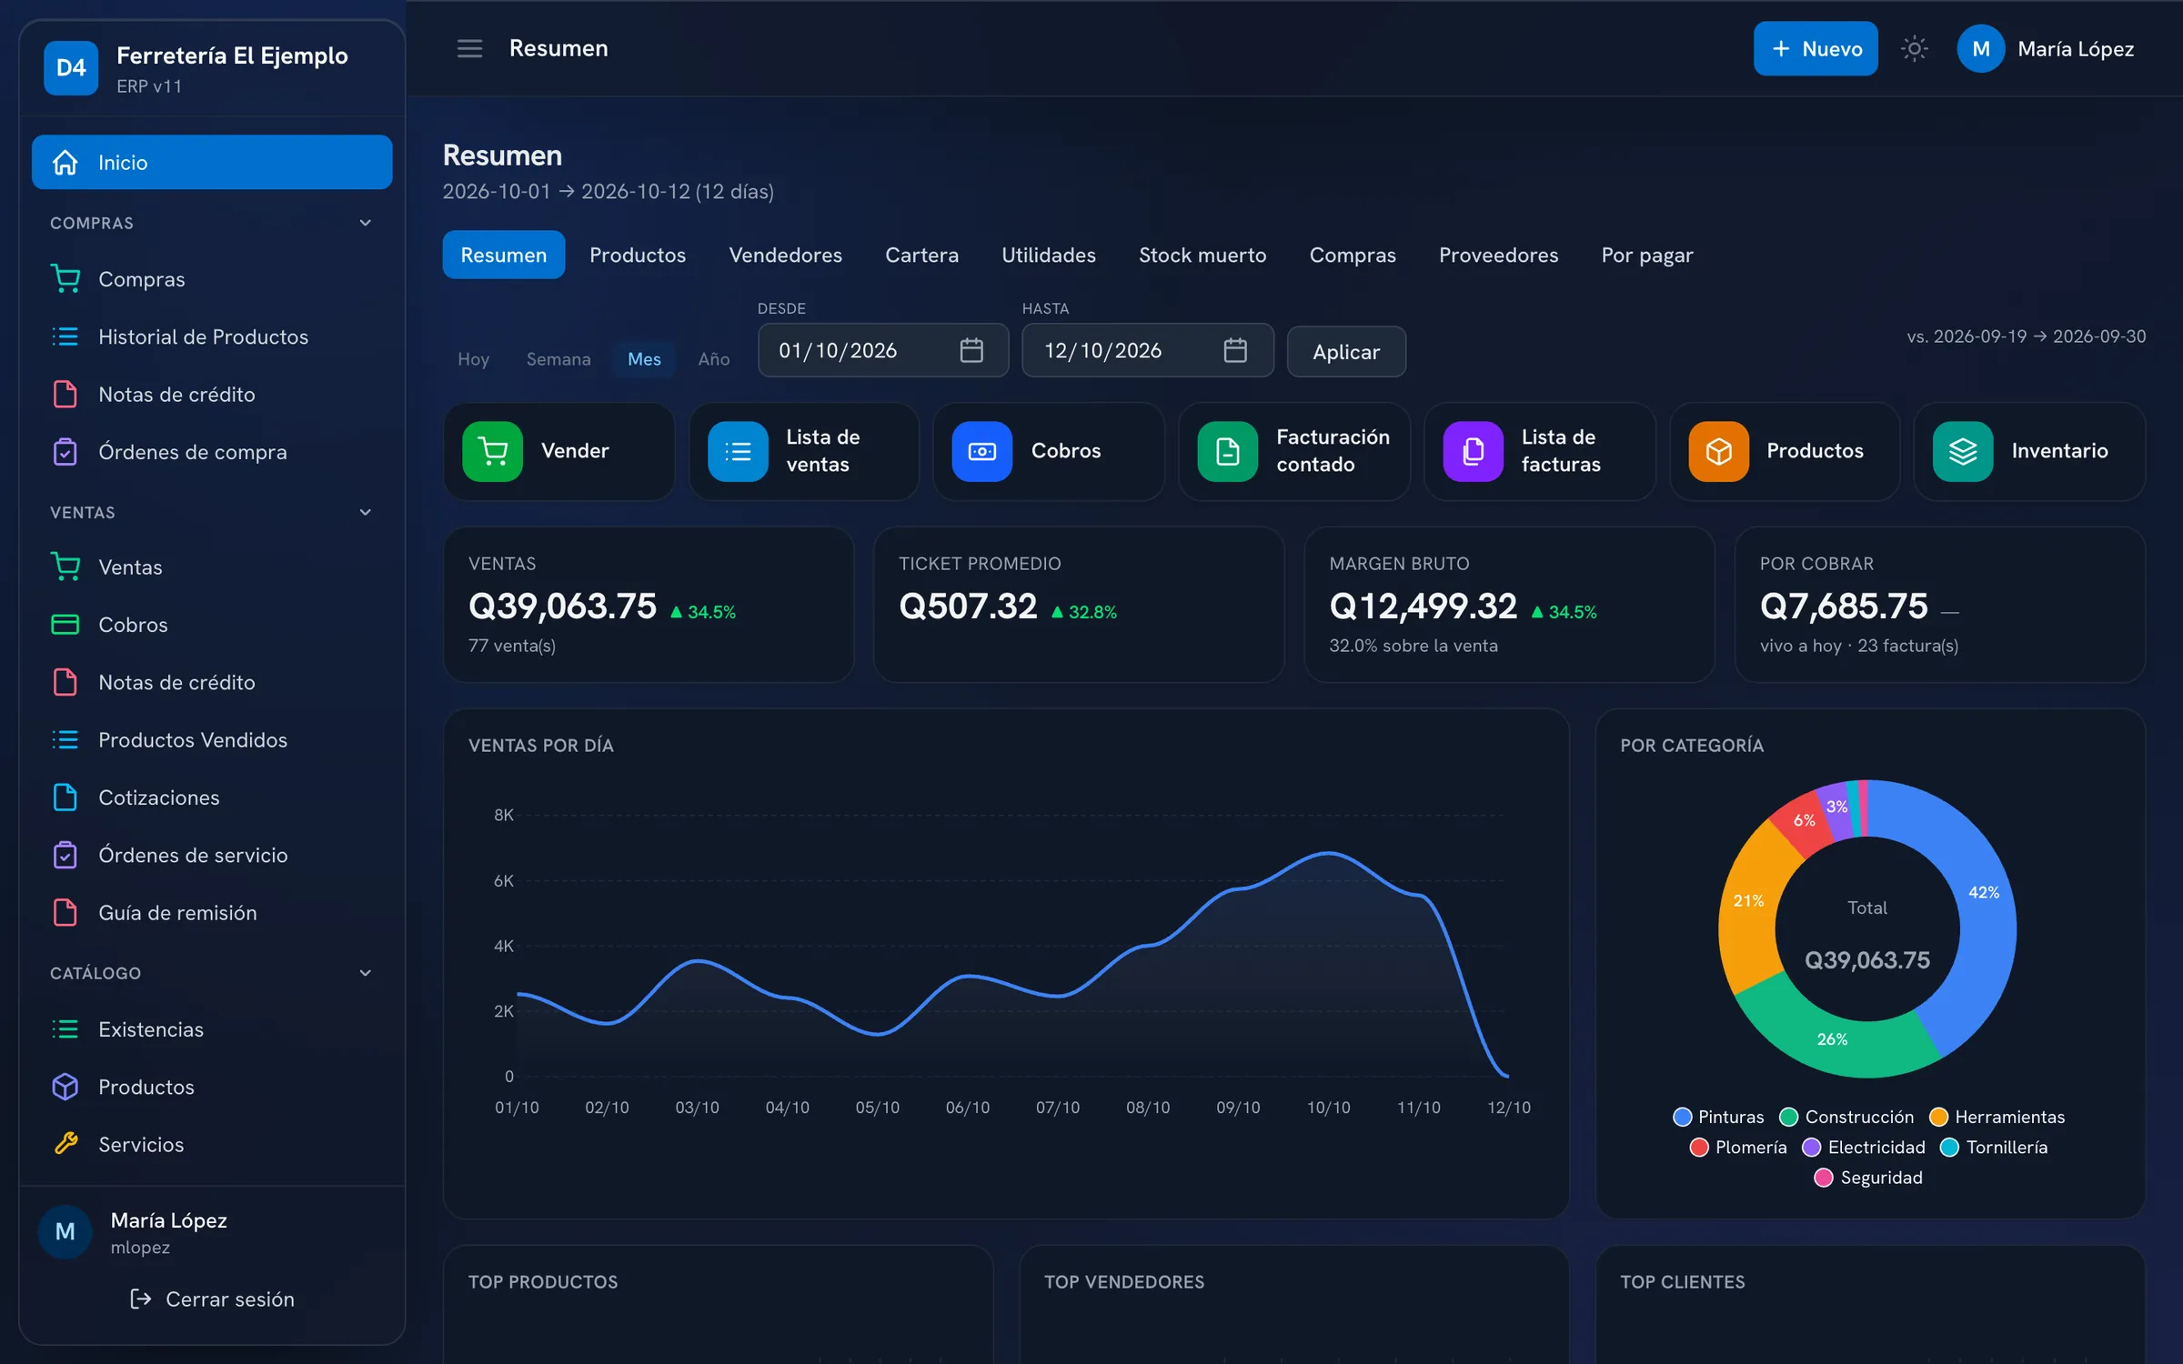Switch to the Vendedores tab
The height and width of the screenshot is (1364, 2183).
pos(786,255)
